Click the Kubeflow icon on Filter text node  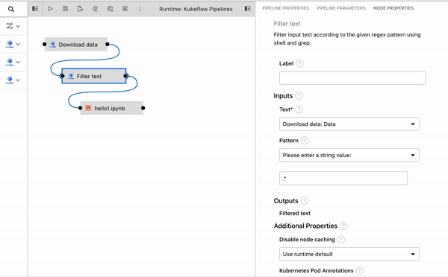71,77
